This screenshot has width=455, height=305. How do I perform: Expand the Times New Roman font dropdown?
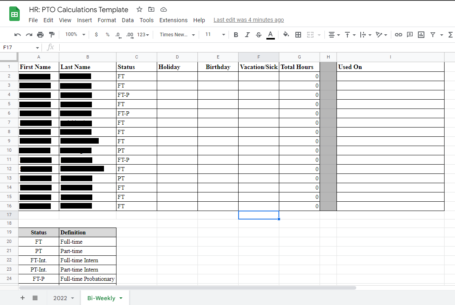[177, 35]
